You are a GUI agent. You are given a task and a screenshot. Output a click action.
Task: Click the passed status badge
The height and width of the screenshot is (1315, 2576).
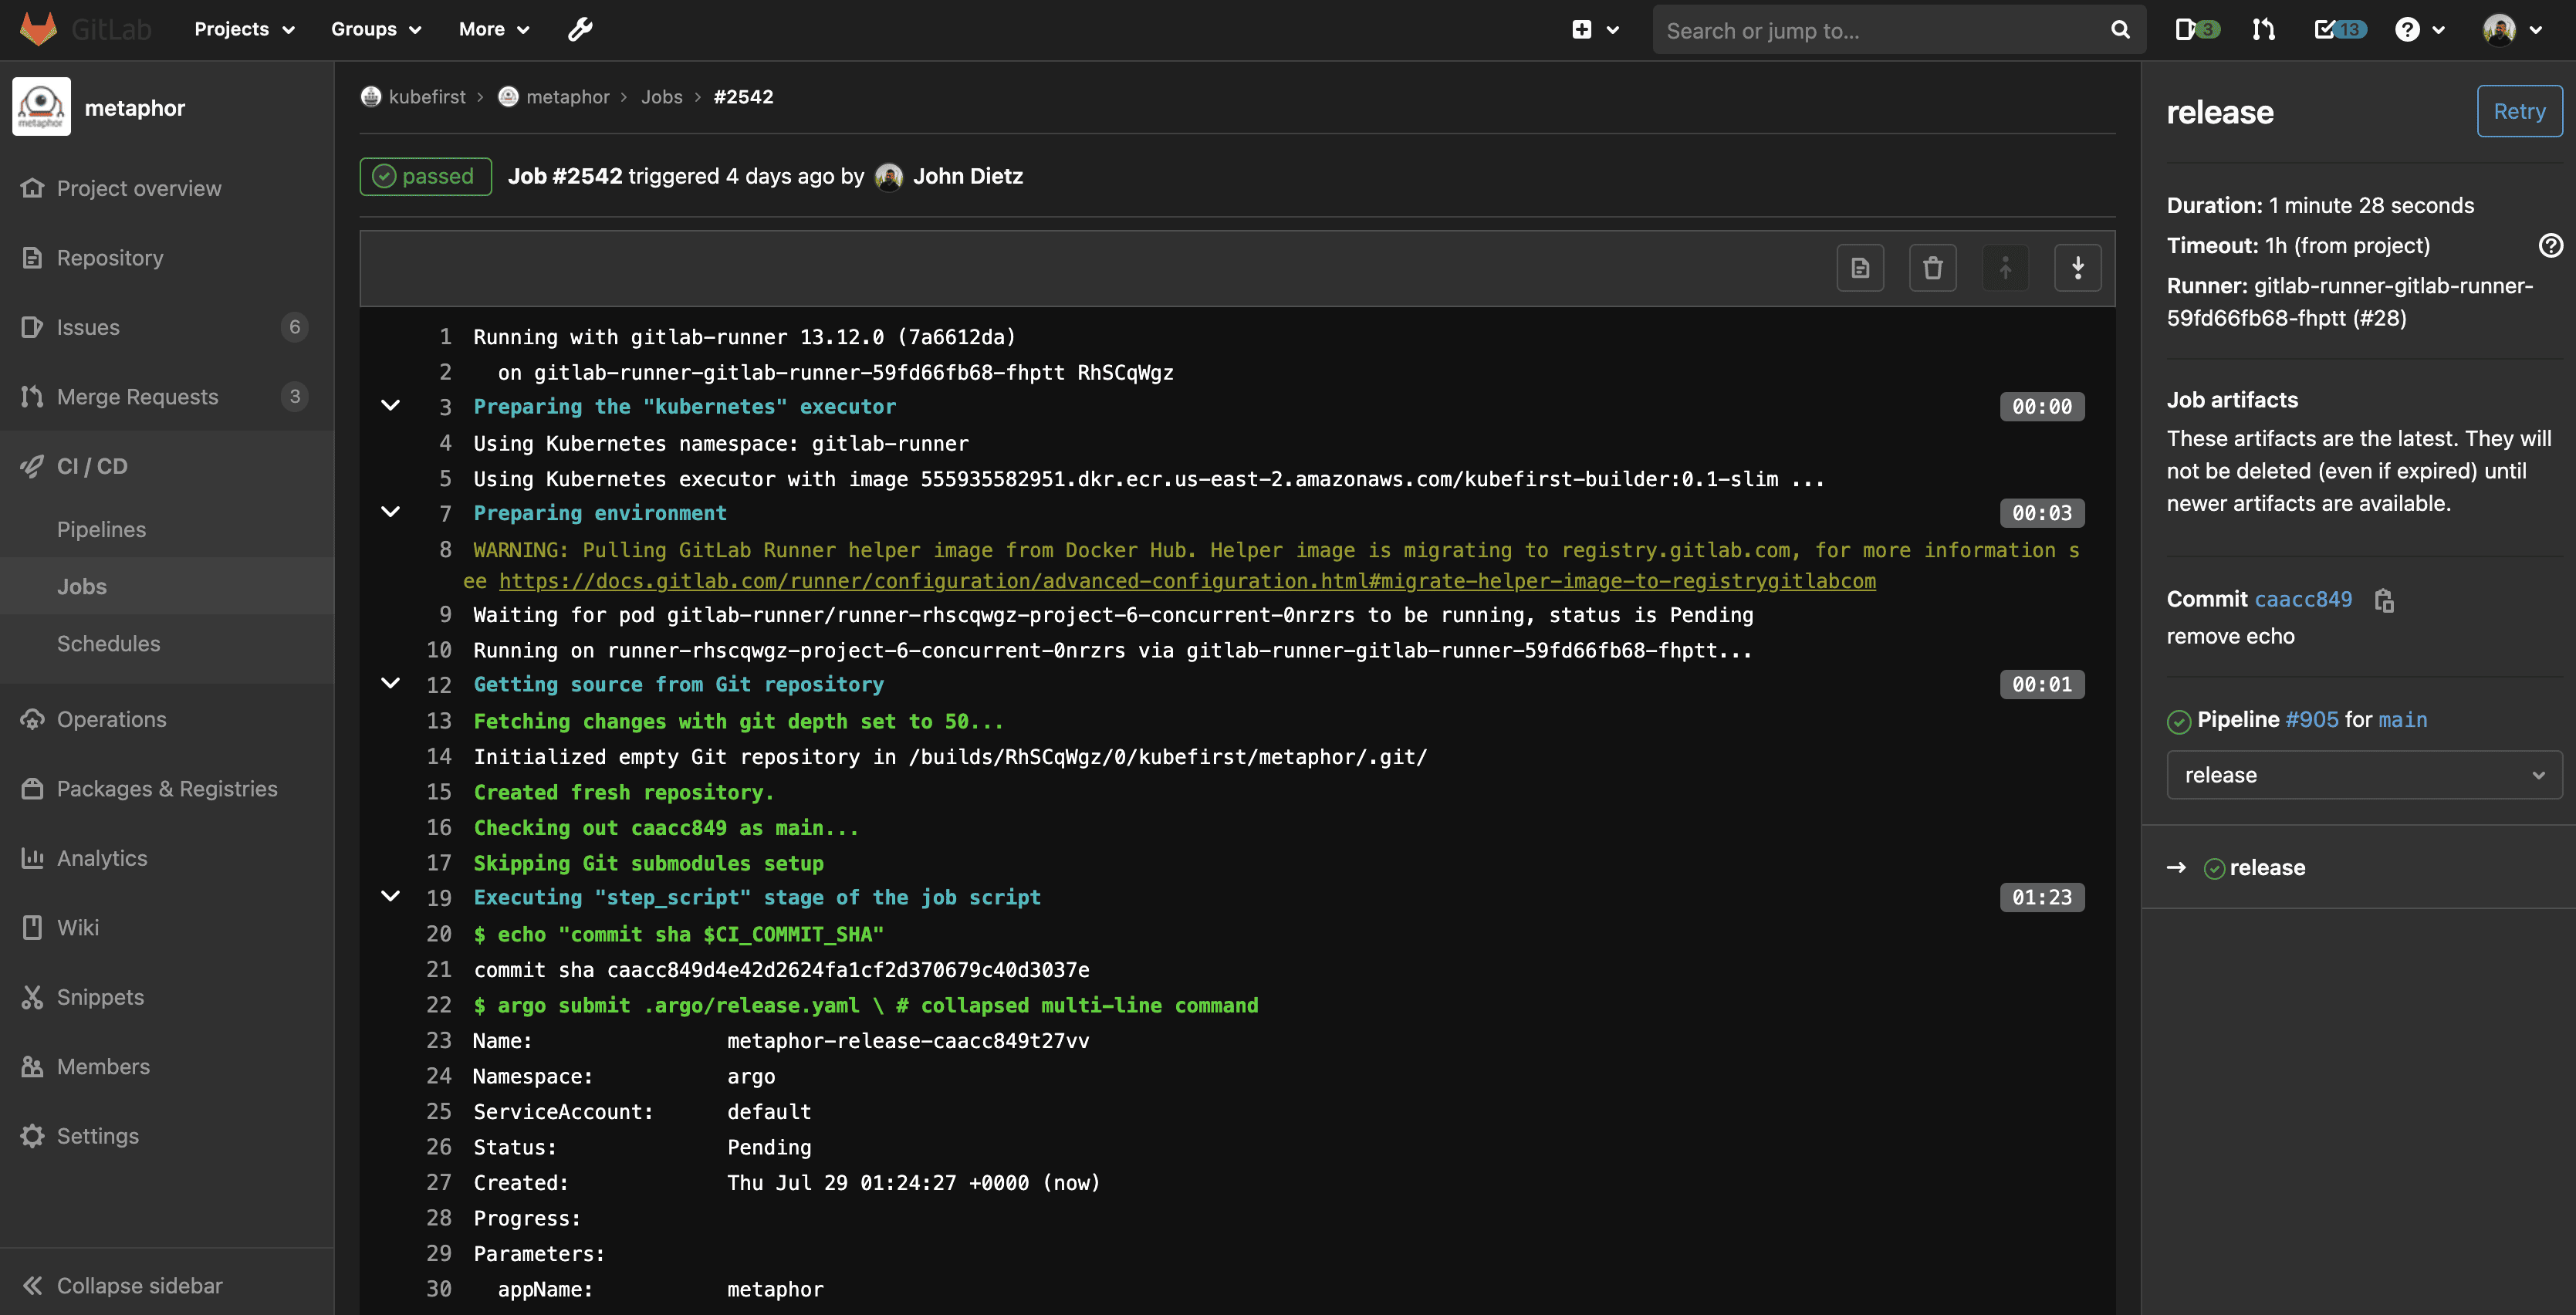coord(426,177)
